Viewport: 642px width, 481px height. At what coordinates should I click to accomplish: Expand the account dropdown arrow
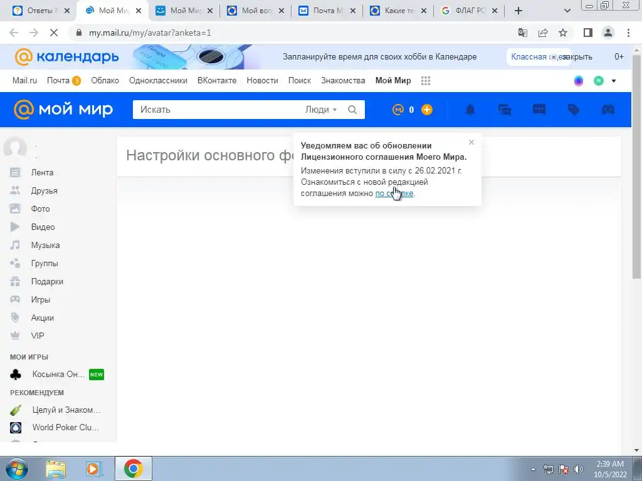pyautogui.click(x=613, y=81)
